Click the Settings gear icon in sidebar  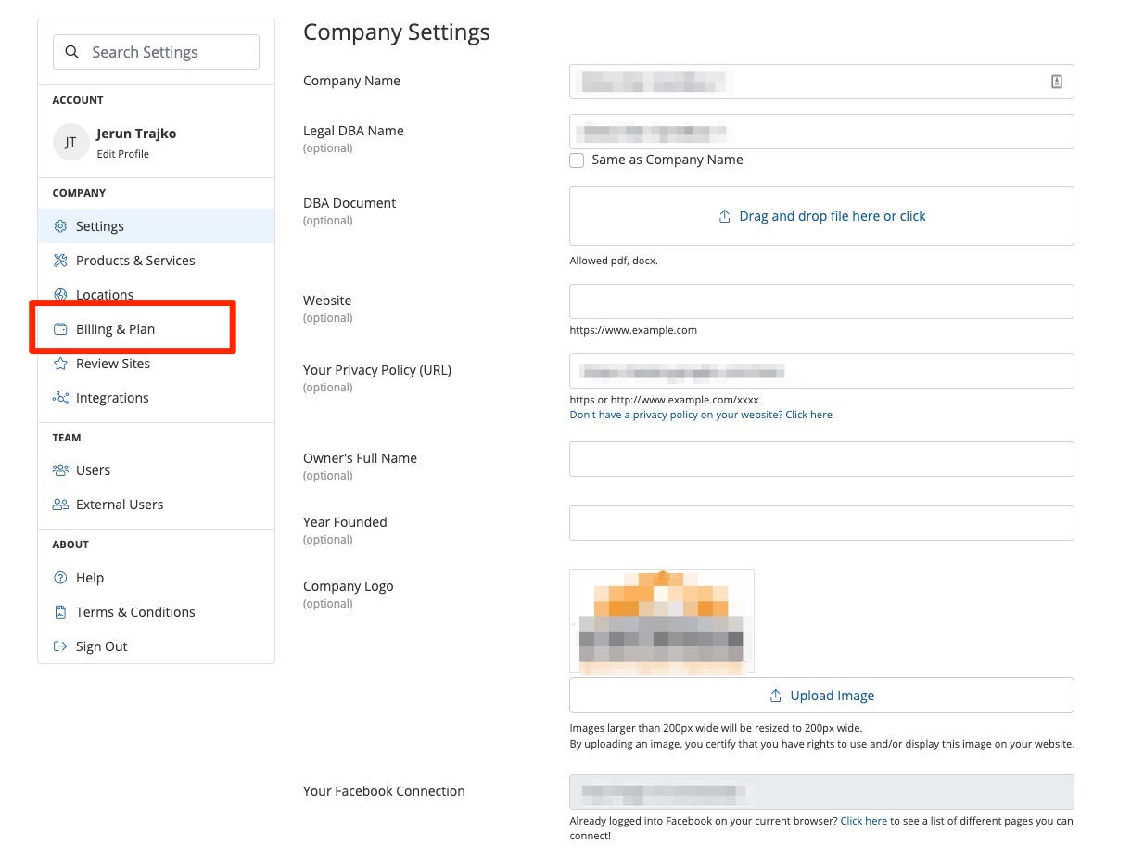point(60,226)
